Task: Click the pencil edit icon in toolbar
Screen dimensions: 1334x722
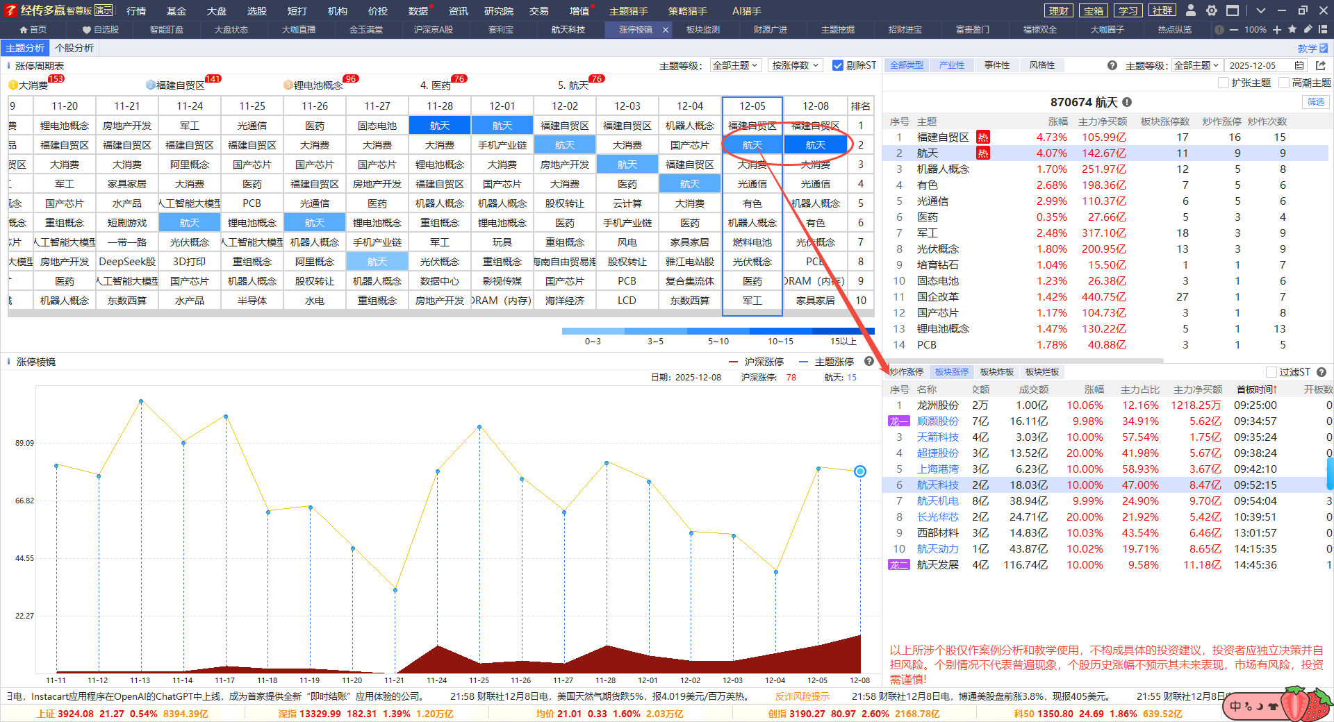Action: tap(1308, 30)
